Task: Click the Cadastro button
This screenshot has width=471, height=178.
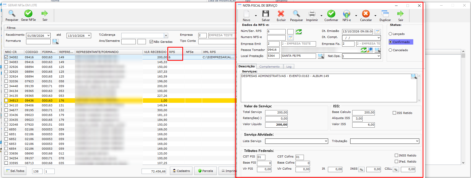Action: click(x=181, y=171)
